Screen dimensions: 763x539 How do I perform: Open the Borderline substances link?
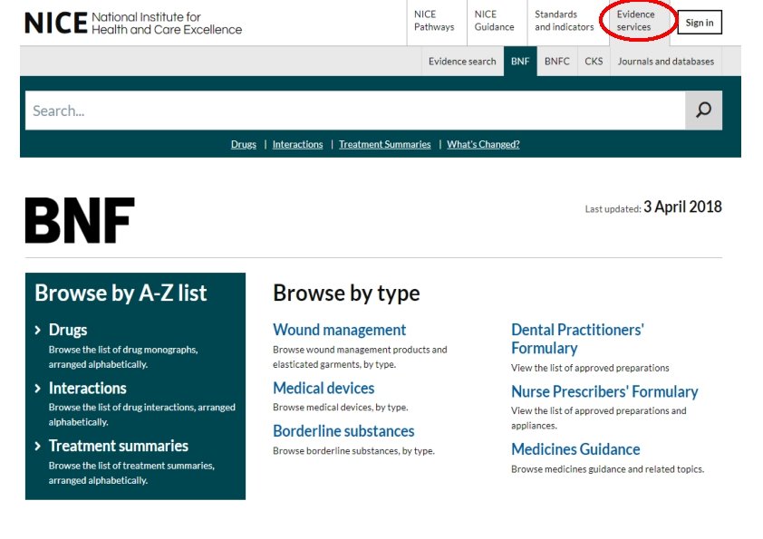(x=343, y=431)
